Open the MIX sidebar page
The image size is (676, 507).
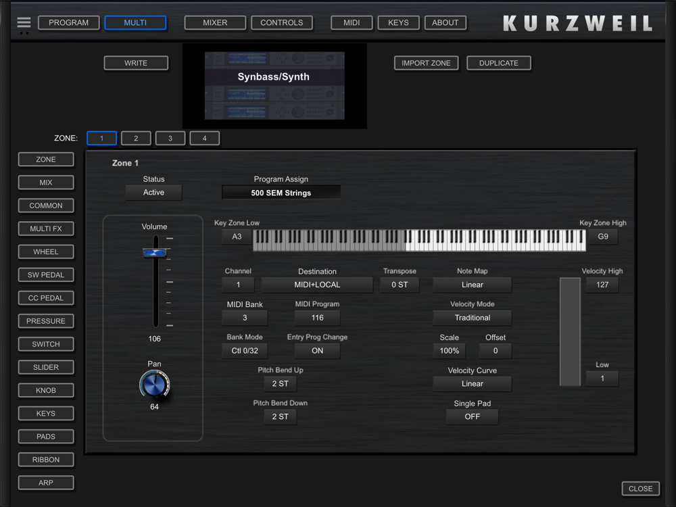coord(46,183)
